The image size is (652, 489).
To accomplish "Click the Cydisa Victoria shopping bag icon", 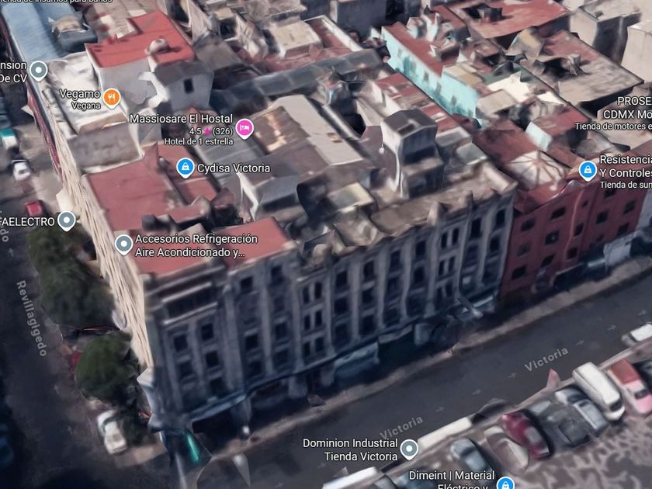I will click(185, 168).
